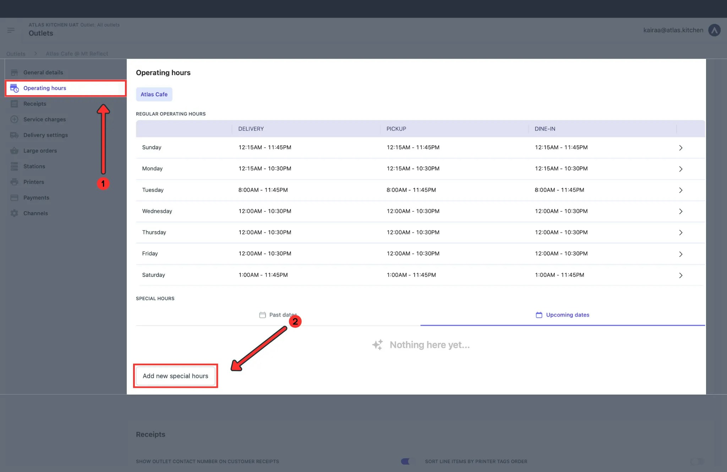Expand Wednesday's operating hours details
727x472 pixels.
coord(681,211)
